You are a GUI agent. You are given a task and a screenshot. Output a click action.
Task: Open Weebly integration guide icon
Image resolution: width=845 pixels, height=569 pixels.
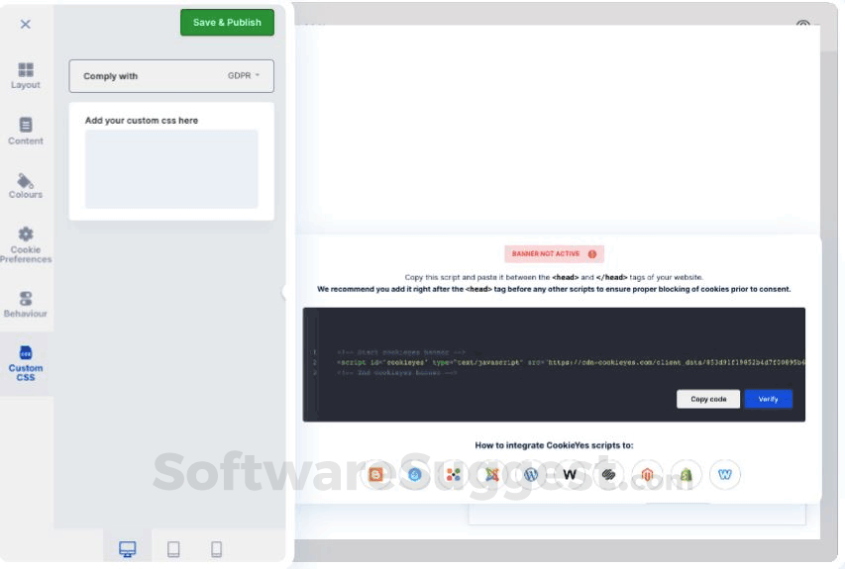coord(725,474)
